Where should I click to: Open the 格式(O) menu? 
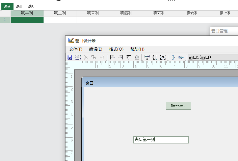pyautogui.click(x=116, y=49)
